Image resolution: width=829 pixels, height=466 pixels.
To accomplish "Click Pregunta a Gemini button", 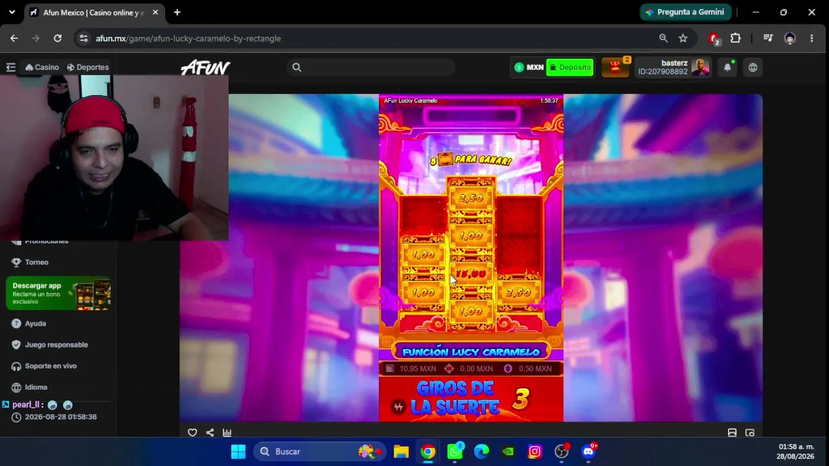I will (686, 12).
